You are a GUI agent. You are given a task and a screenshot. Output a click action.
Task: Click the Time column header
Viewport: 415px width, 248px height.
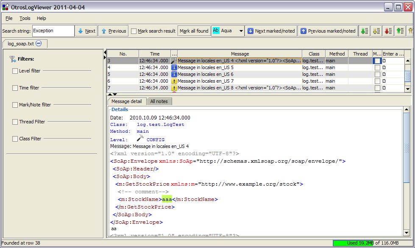click(x=155, y=54)
